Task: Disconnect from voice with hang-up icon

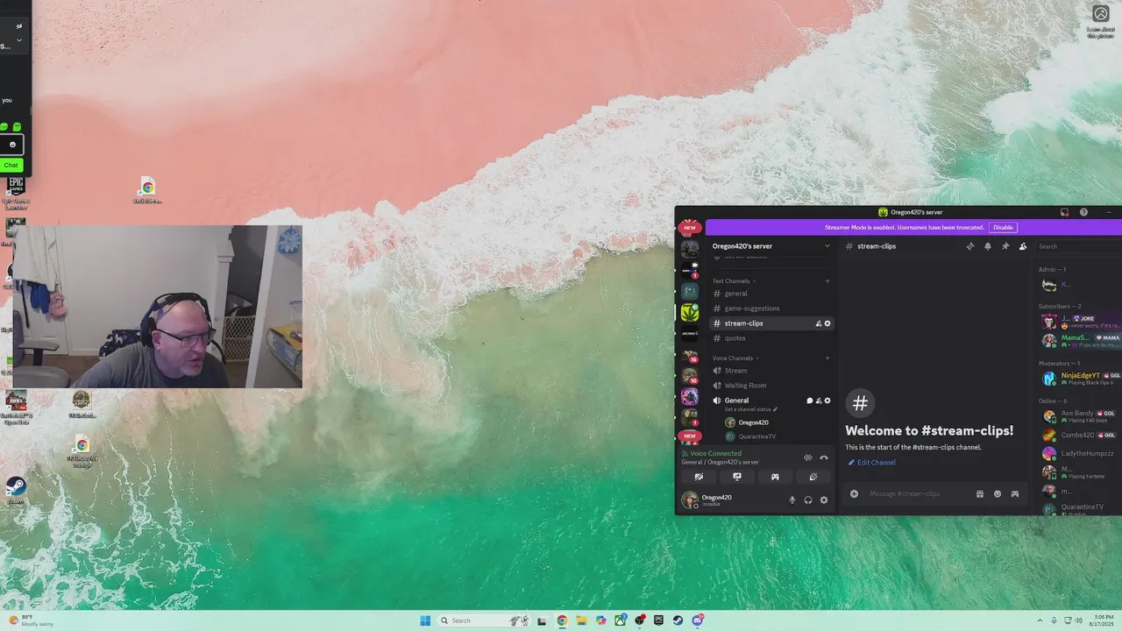Action: (x=824, y=457)
